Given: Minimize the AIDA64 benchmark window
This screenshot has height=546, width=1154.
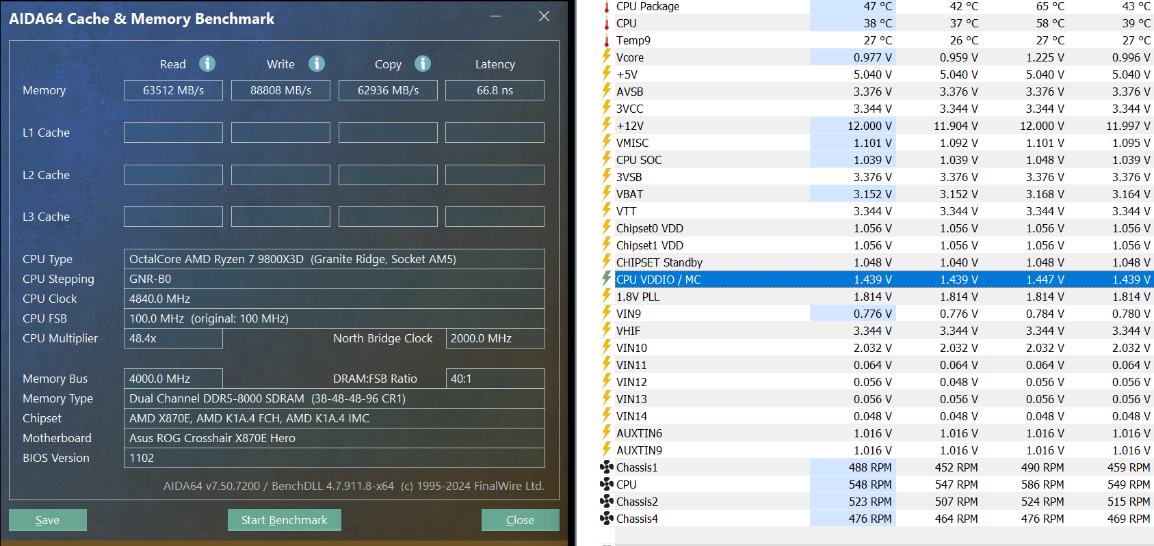Looking at the screenshot, I should click(496, 16).
